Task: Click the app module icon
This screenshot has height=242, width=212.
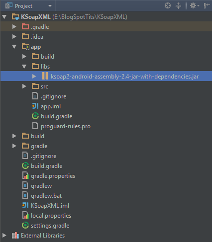Action: [x=25, y=47]
